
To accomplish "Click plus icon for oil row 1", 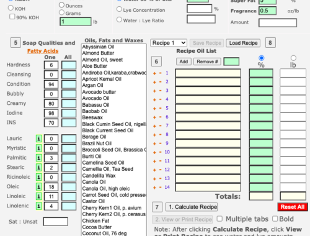I will [154, 73].
